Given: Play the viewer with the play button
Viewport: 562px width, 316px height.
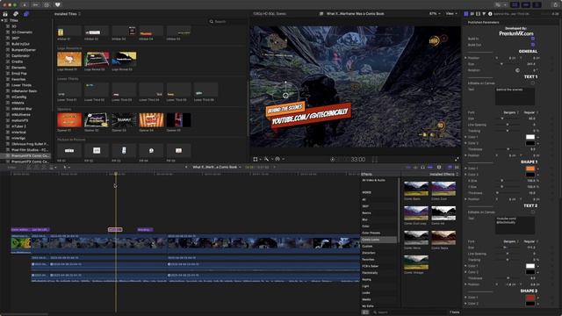Looking at the screenshot, I should click(332, 159).
